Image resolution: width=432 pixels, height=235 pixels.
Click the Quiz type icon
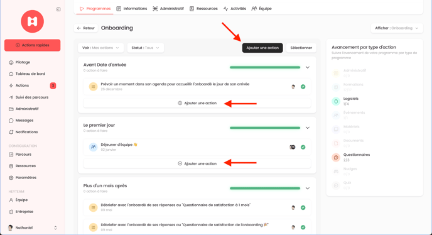coord(336,185)
